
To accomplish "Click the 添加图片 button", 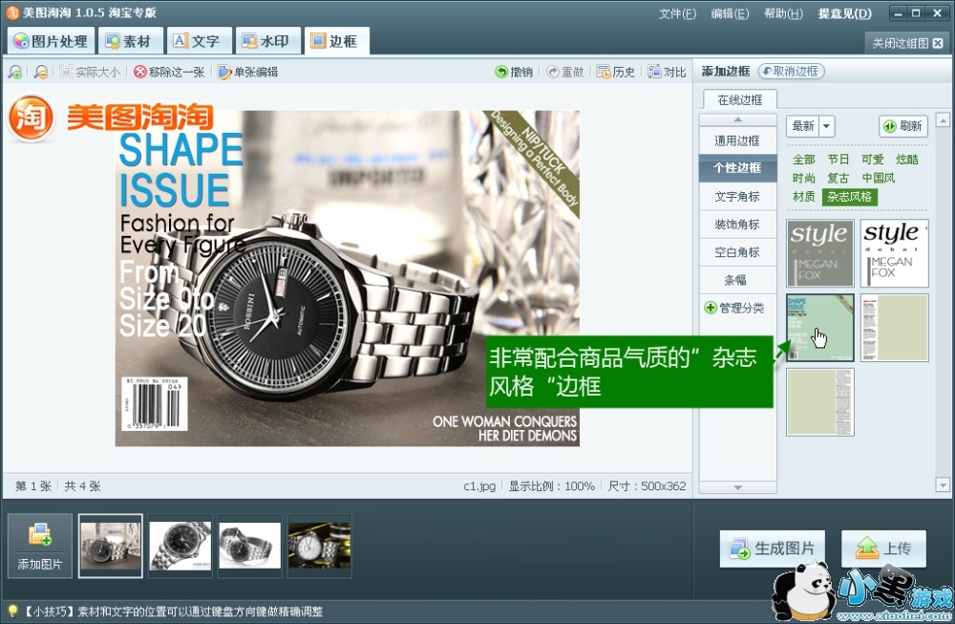I will tap(39, 546).
